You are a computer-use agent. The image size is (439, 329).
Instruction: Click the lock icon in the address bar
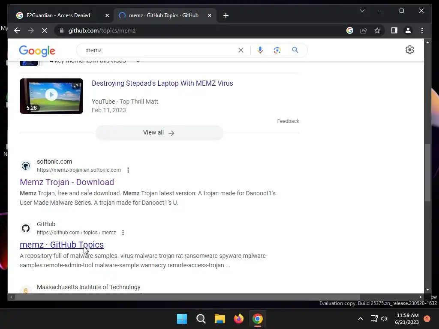[x=62, y=30]
